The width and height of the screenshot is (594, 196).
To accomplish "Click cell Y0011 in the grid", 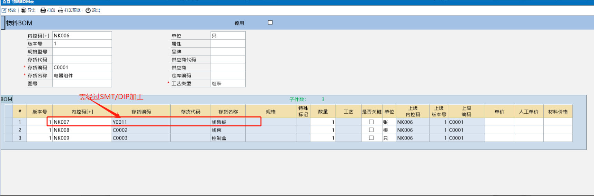I will [x=141, y=122].
